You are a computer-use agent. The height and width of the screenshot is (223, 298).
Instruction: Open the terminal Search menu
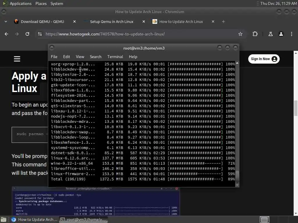(95, 57)
